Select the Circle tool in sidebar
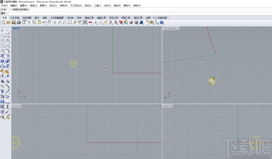272x159 pixels. pyautogui.click(x=3, y=40)
